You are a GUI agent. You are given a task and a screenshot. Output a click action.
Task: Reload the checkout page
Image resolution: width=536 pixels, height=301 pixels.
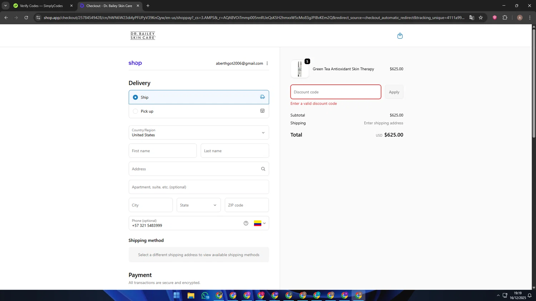click(26, 17)
